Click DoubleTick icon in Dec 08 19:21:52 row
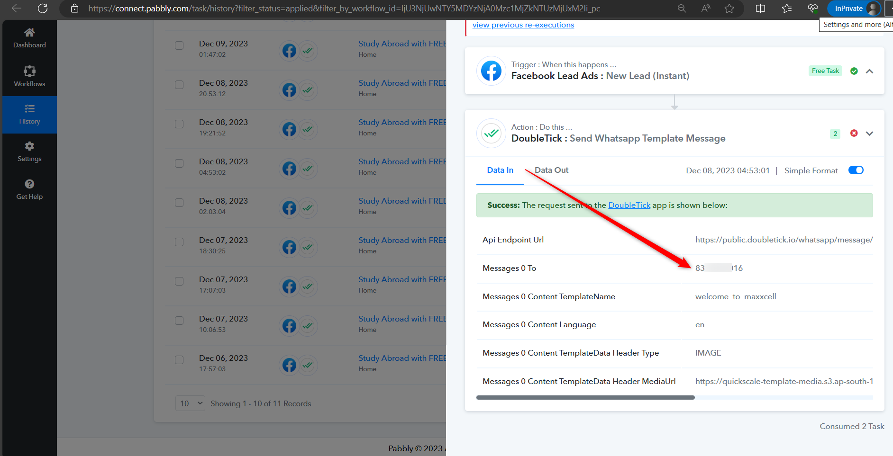Screen dimensions: 893x456 click(x=308, y=129)
